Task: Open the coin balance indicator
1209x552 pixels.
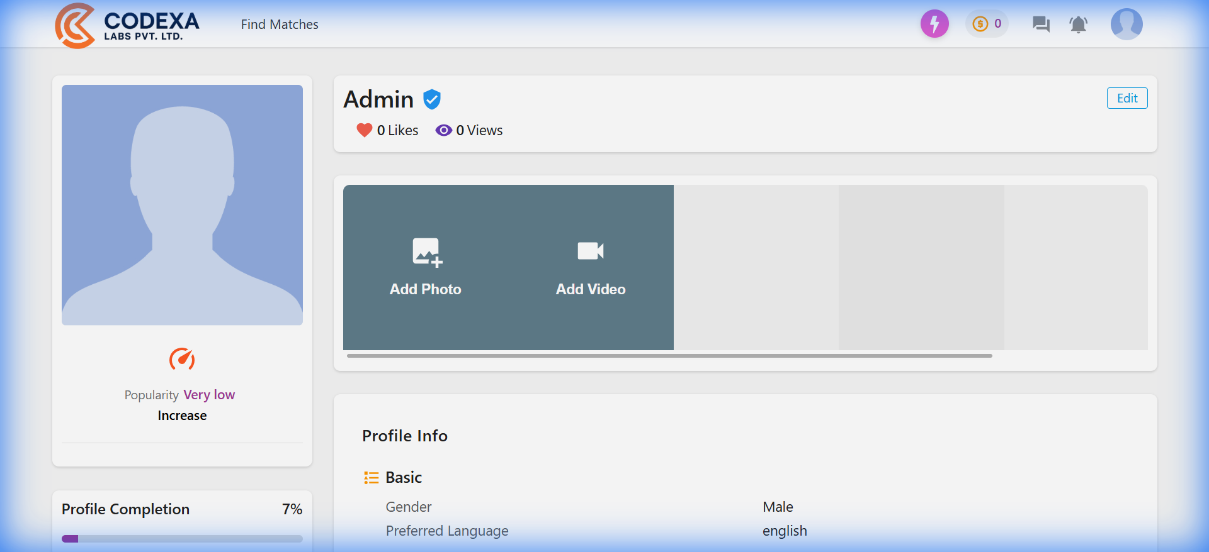Action: pyautogui.click(x=987, y=24)
